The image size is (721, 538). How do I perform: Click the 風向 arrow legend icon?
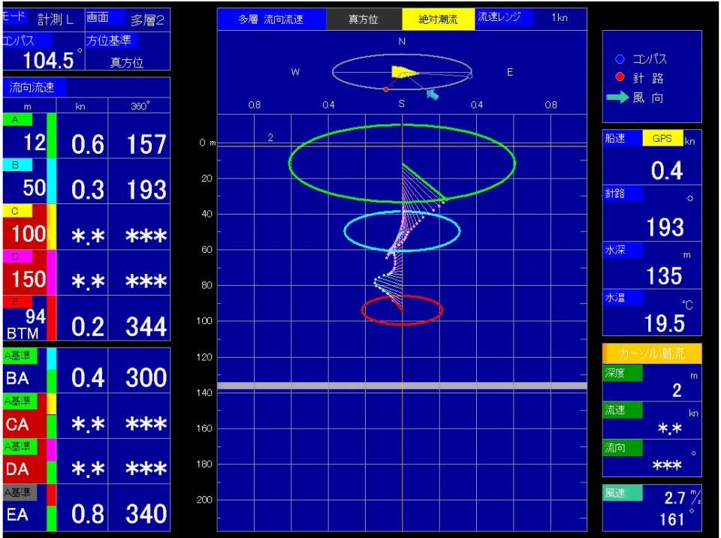tap(617, 97)
